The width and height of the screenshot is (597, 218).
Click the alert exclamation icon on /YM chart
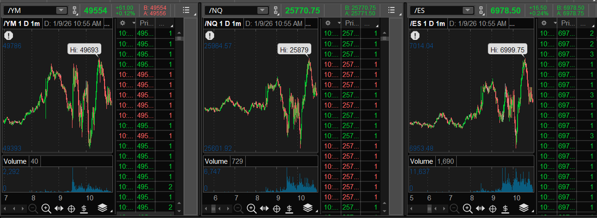click(x=9, y=35)
